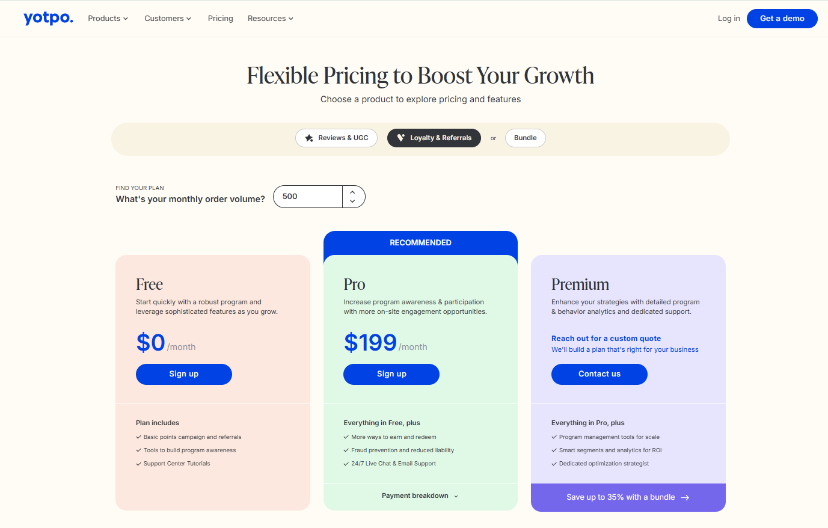
Task: Click the heart icon on Loyalty & Referrals
Action: 401,138
